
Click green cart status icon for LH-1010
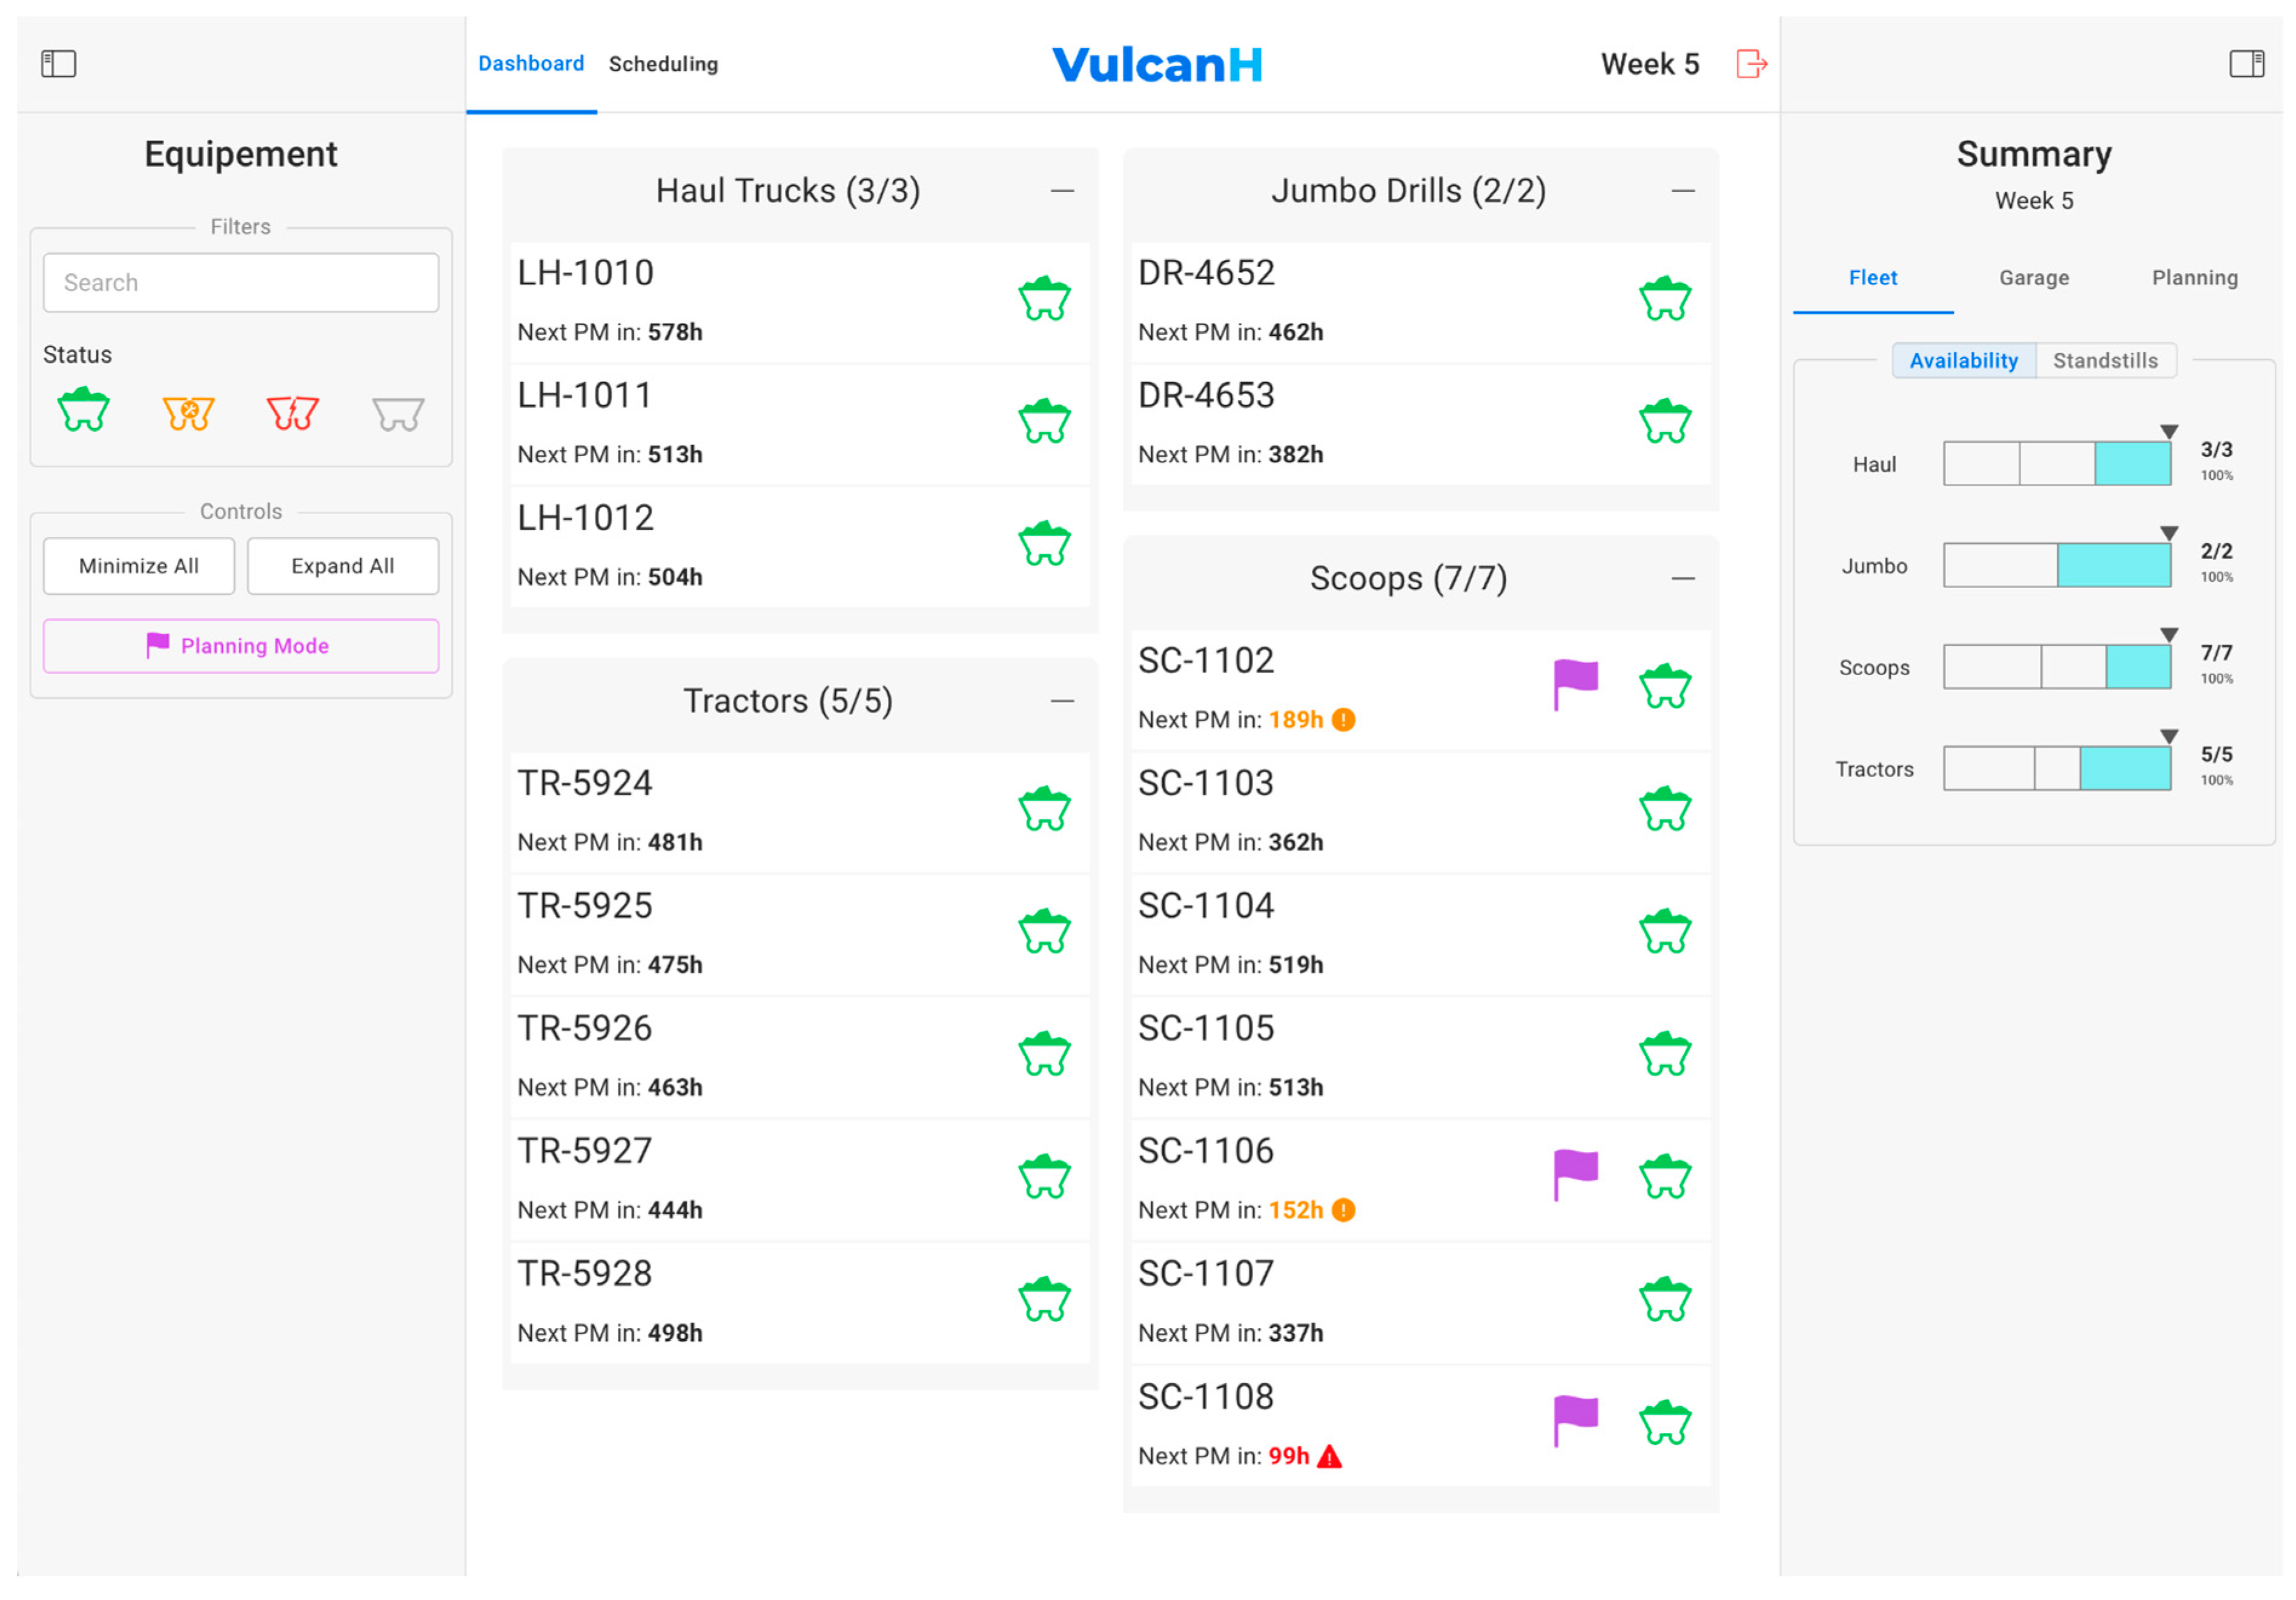pos(1044,299)
